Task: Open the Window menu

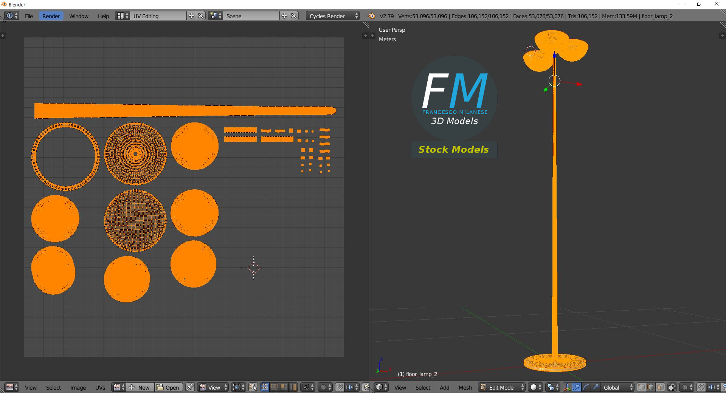Action: point(79,16)
